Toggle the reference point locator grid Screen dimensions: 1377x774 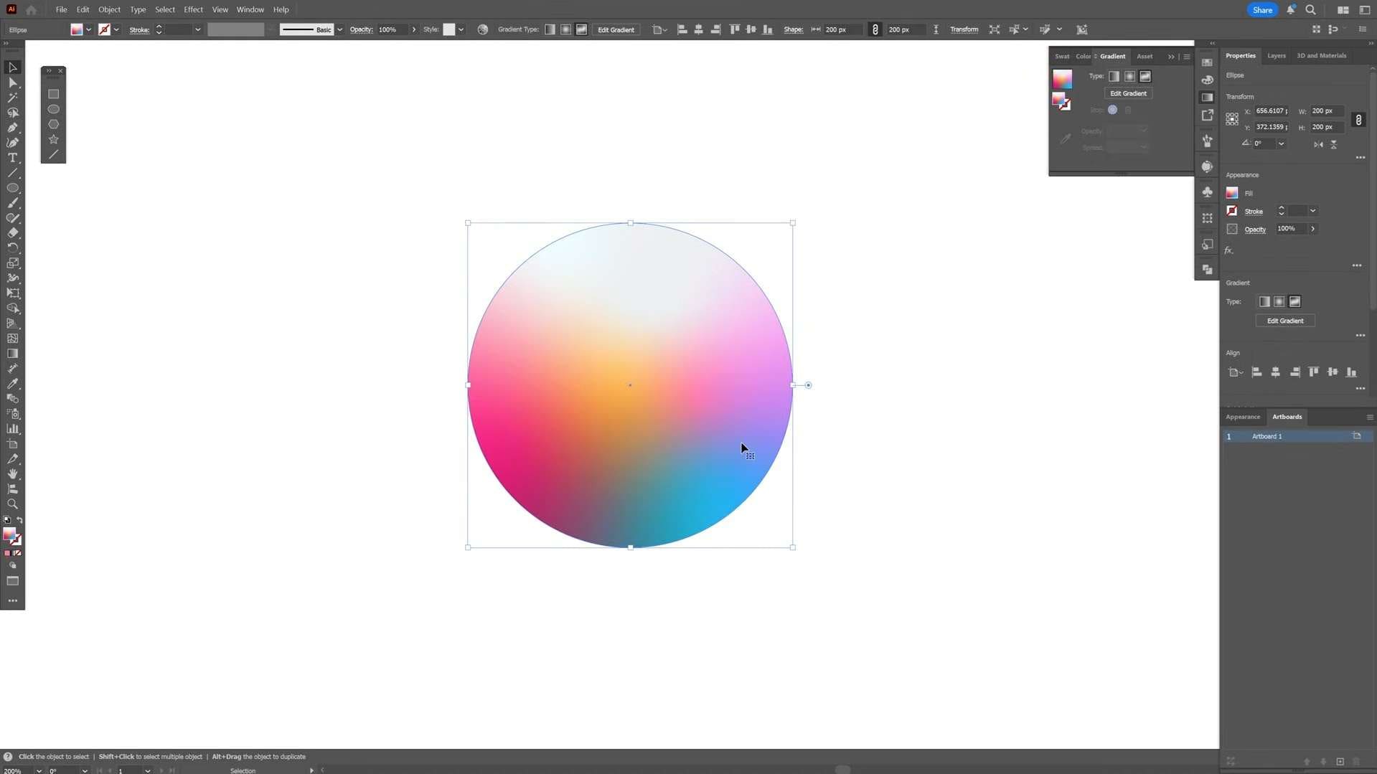[1232, 119]
